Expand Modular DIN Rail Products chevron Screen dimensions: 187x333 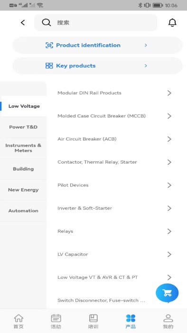(169, 93)
